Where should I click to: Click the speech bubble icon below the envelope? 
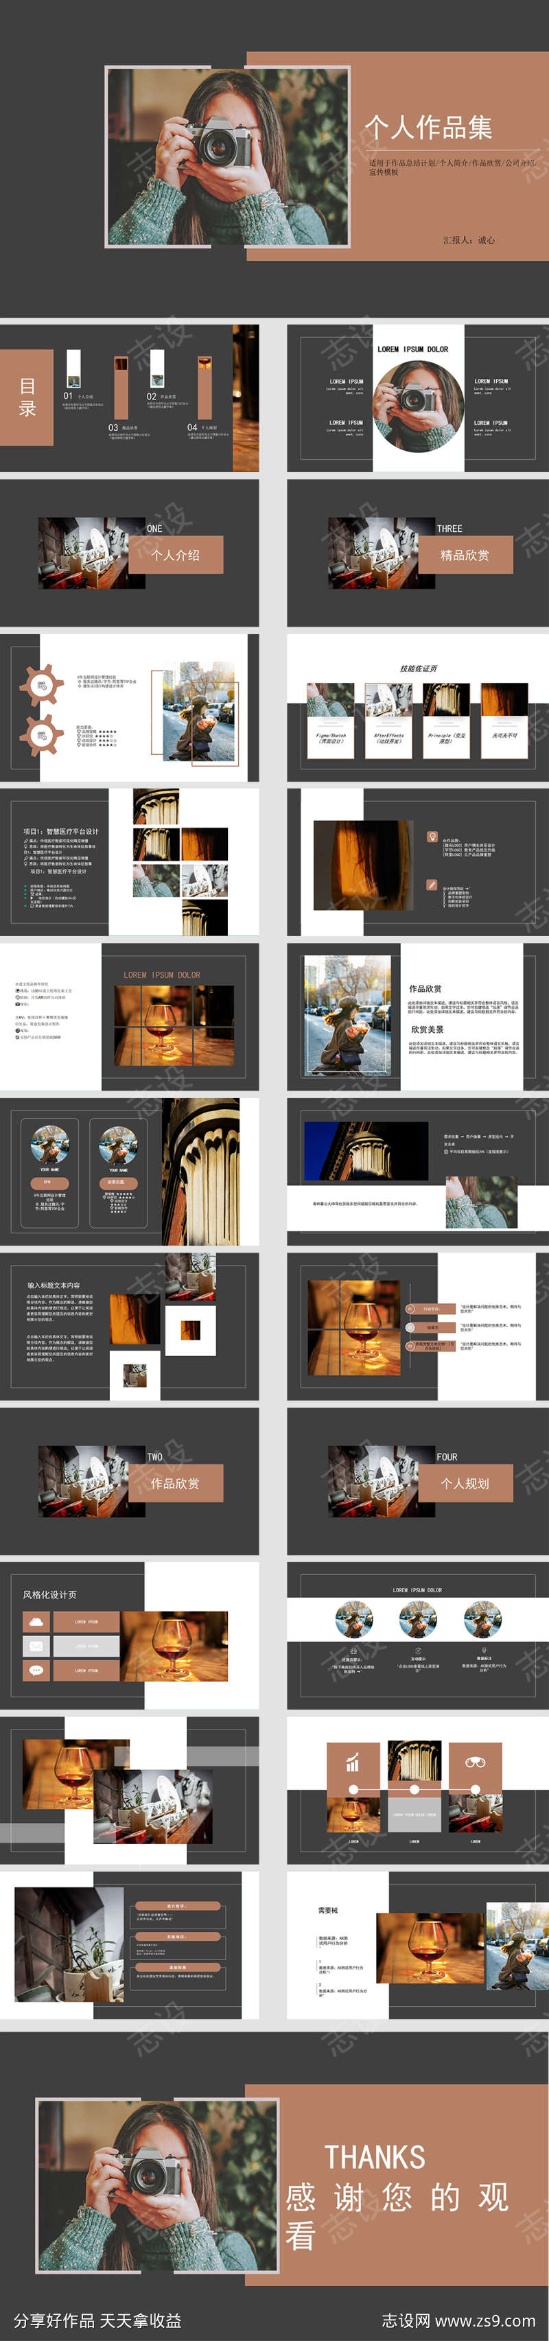pyautogui.click(x=36, y=1670)
